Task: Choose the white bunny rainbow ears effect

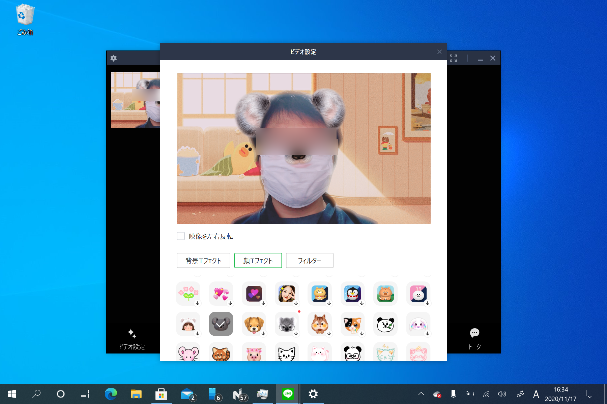Action: [x=418, y=324]
